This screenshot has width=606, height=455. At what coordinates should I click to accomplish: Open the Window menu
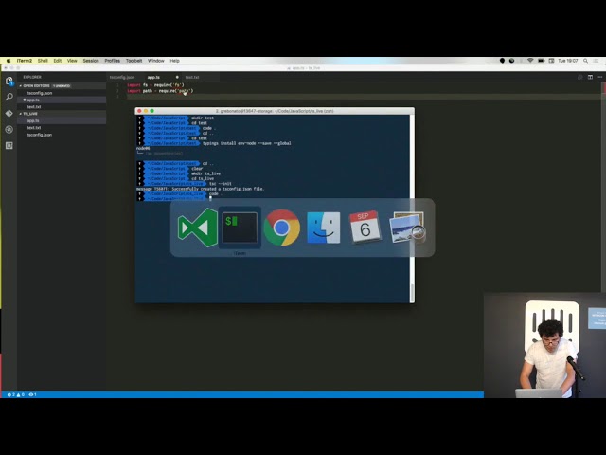point(155,61)
